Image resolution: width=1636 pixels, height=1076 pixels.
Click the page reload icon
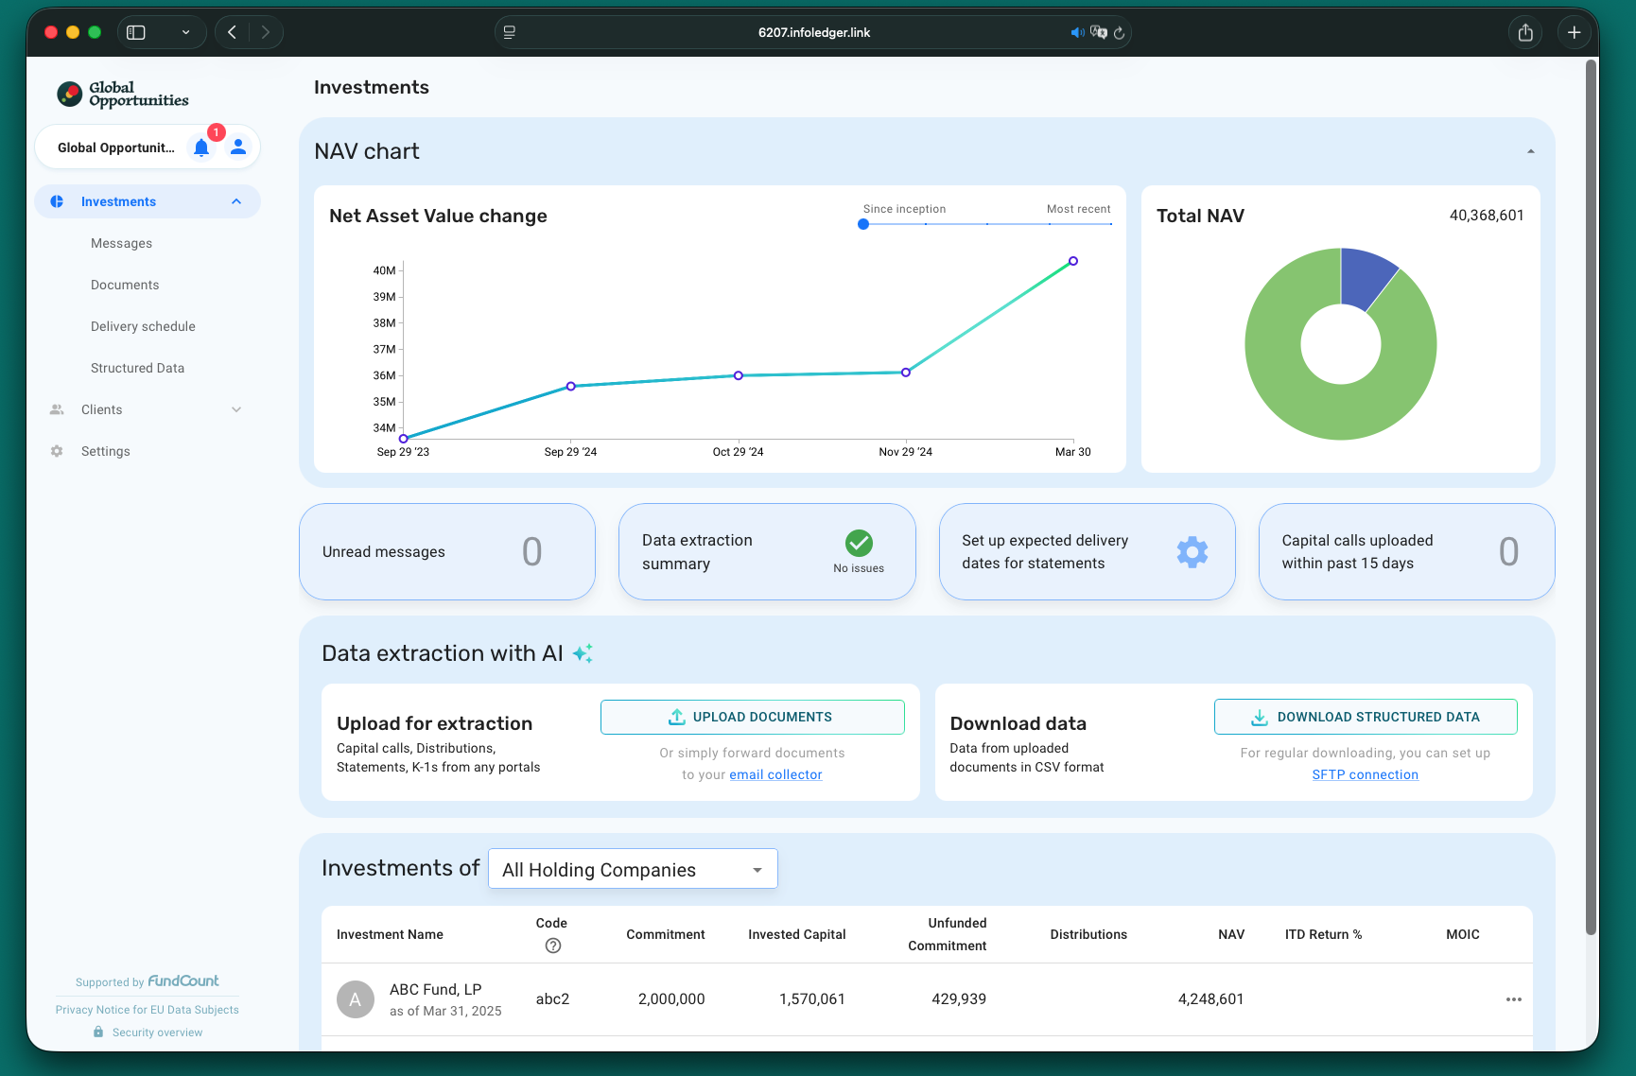1120,33
